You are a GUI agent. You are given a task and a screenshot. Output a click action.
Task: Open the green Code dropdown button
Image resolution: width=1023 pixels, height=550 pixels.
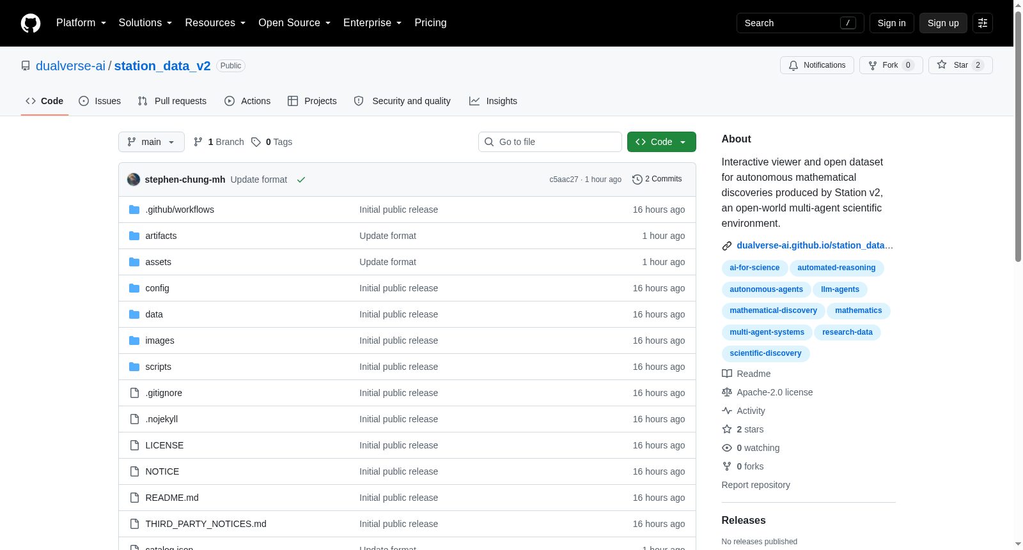coord(662,142)
